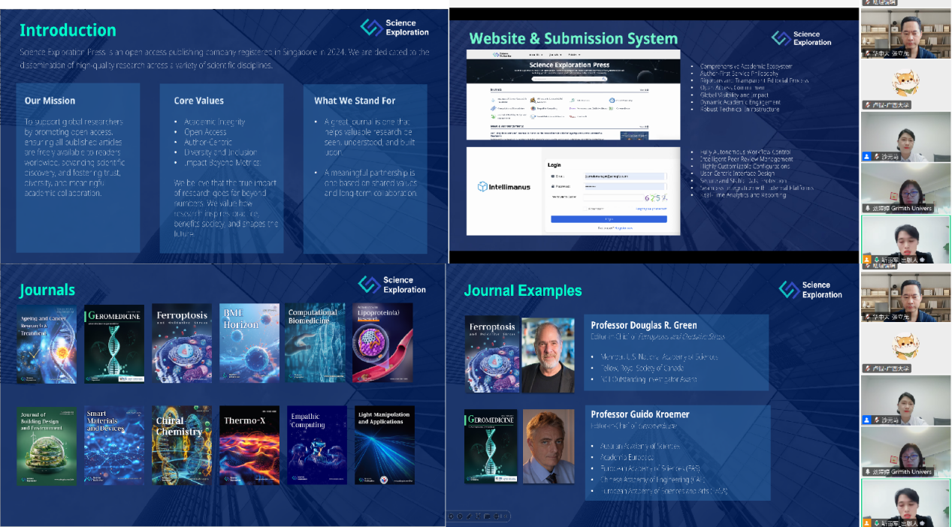
Task: Click the Journal Examples heading
Action: click(x=523, y=291)
